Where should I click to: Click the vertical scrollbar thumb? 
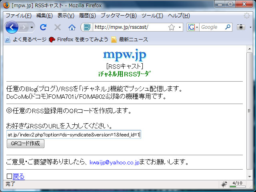click(x=250, y=111)
